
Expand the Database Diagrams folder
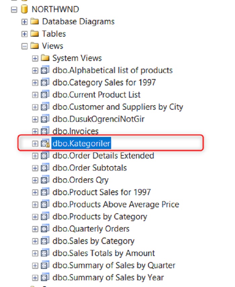pyautogui.click(x=24, y=22)
